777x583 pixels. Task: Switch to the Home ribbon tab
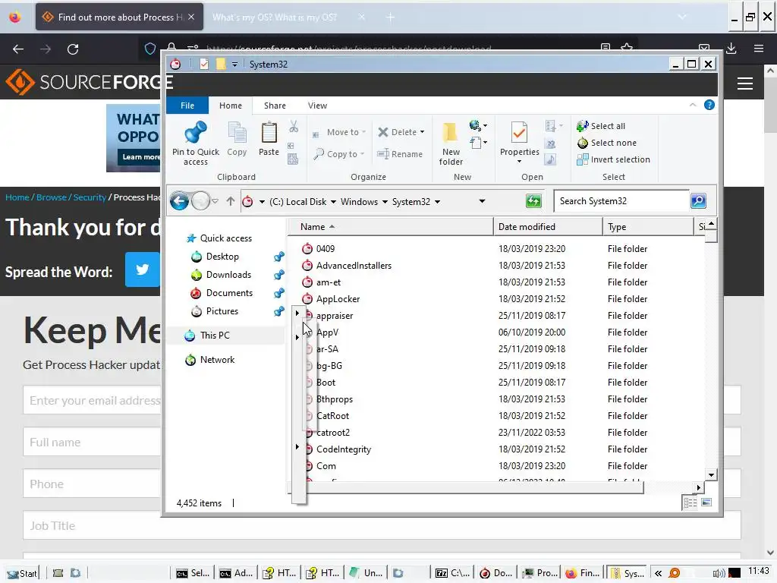231,106
